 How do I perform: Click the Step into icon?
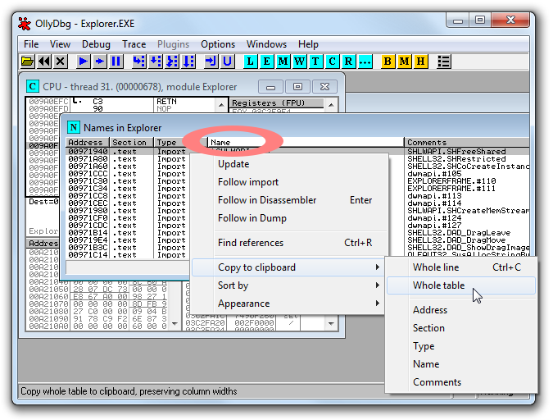point(139,62)
